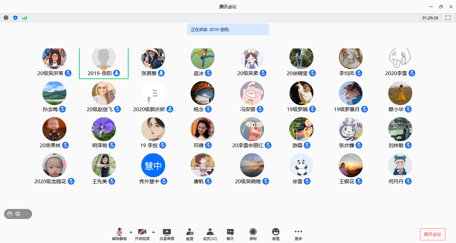Open the Emoji (表情) picker
The image size is (456, 243).
275,234
